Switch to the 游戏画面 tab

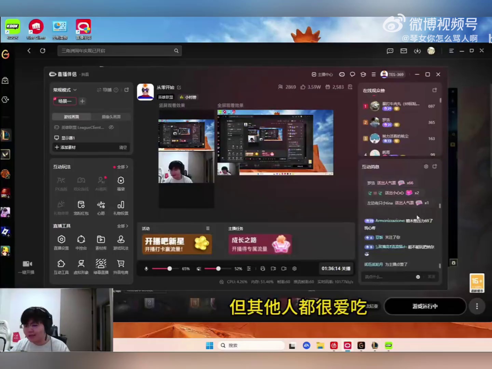click(71, 117)
